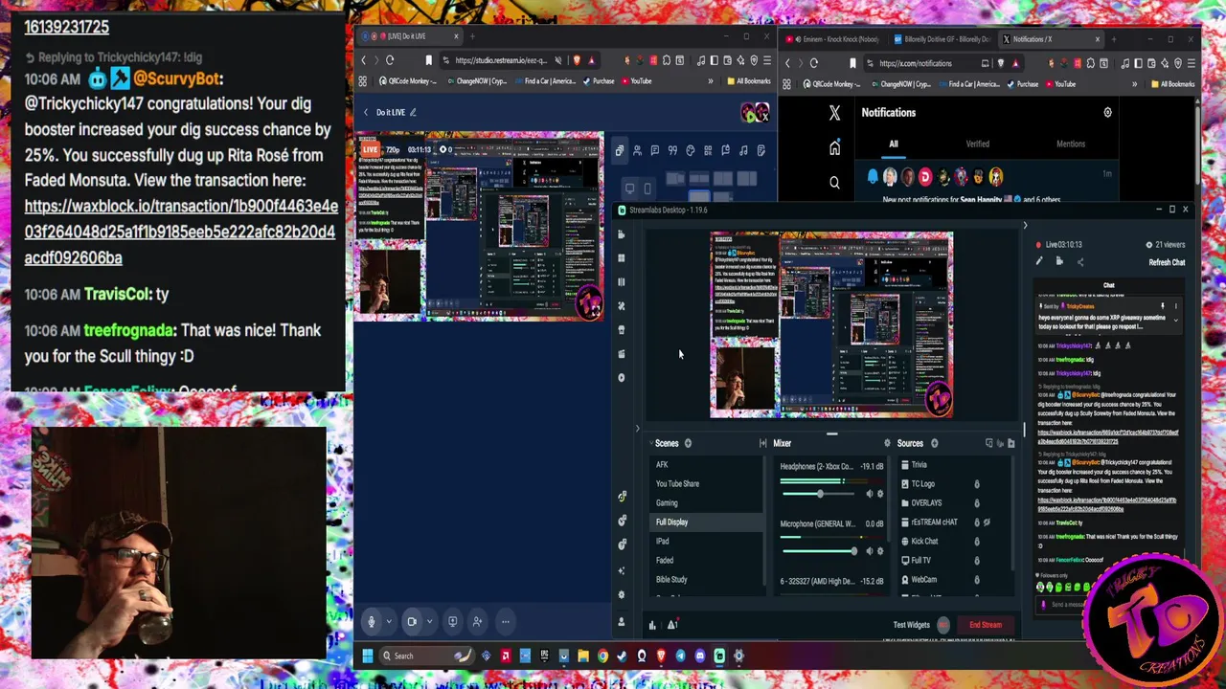Open browser menu in the Restream window
This screenshot has height=689, width=1226.
click(766, 60)
